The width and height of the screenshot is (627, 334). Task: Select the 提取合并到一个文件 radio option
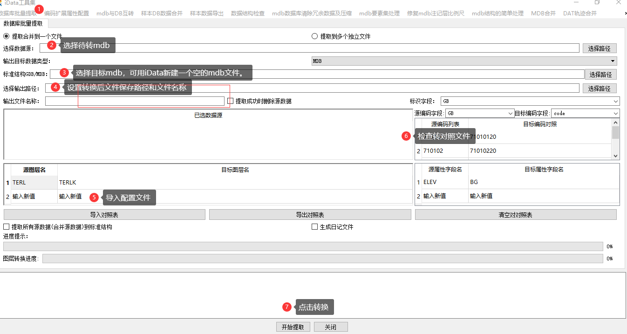click(x=6, y=36)
